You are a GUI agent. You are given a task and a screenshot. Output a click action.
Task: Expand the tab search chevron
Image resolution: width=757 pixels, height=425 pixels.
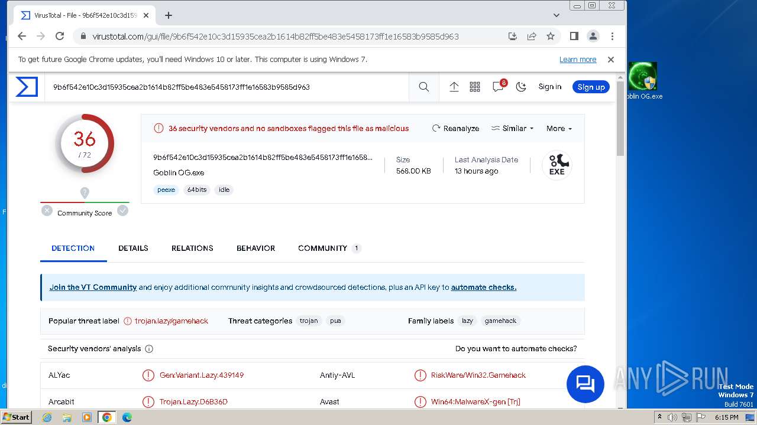coord(557,15)
